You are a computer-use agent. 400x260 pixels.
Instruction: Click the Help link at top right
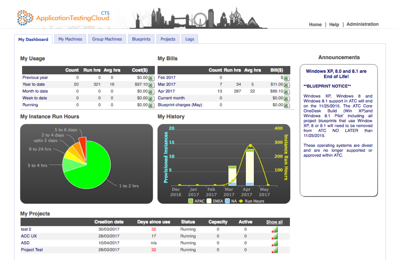click(x=334, y=25)
